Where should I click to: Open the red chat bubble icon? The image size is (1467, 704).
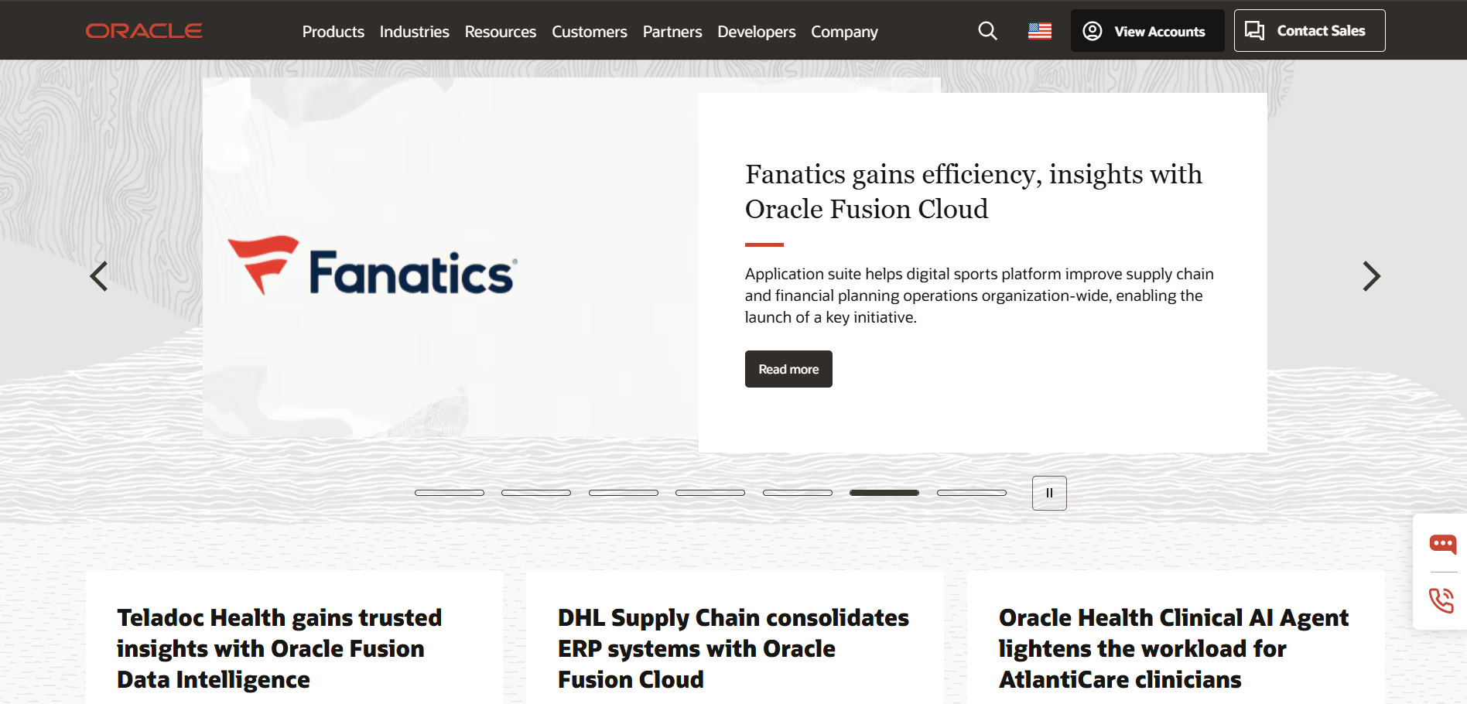click(x=1442, y=545)
